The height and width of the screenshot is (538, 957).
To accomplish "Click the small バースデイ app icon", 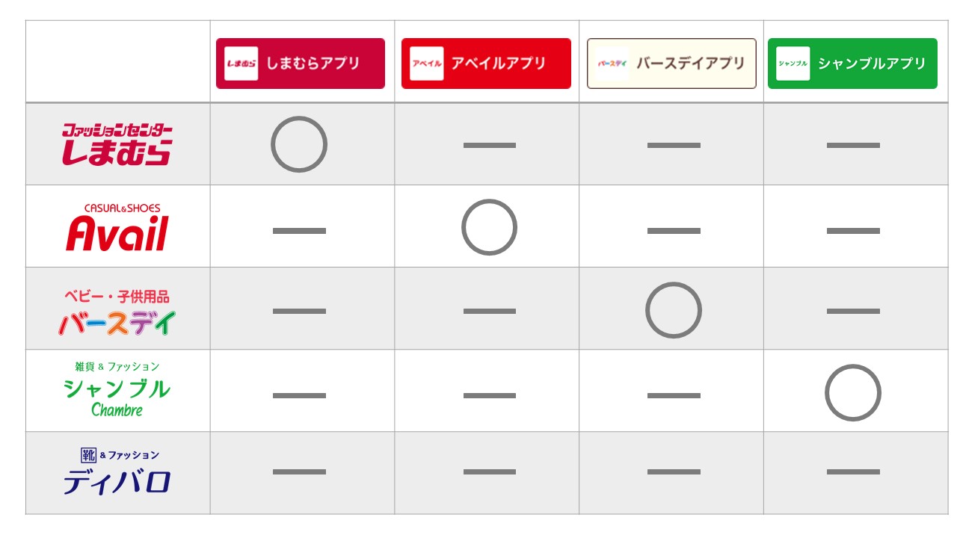I will click(x=612, y=64).
